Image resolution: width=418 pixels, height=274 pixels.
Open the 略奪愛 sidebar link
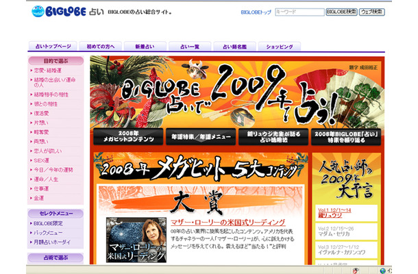pos(41,132)
